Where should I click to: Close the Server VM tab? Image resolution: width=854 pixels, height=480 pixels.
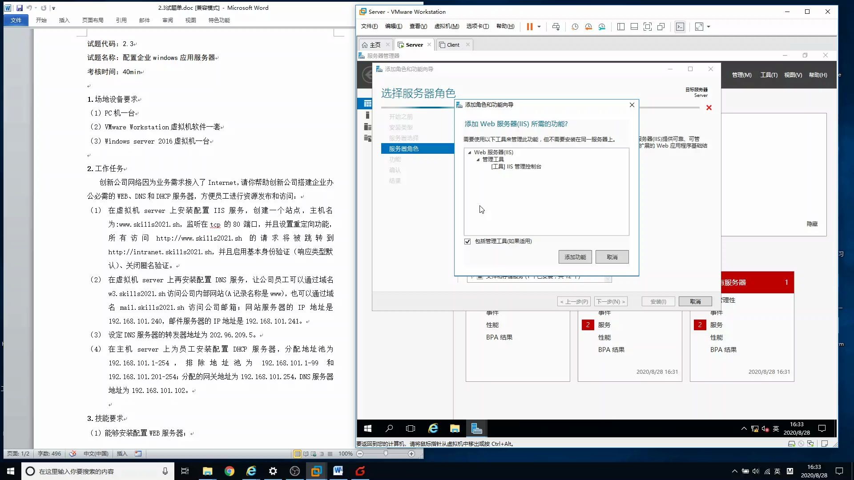[429, 44]
